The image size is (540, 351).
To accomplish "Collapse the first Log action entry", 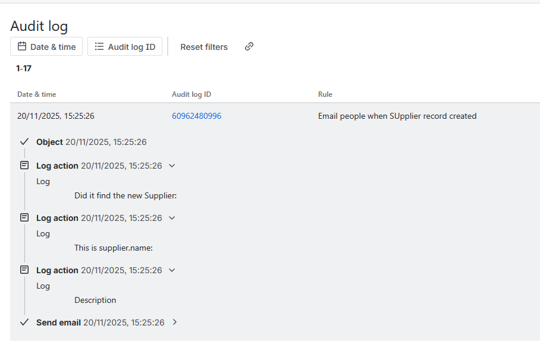I will (172, 166).
